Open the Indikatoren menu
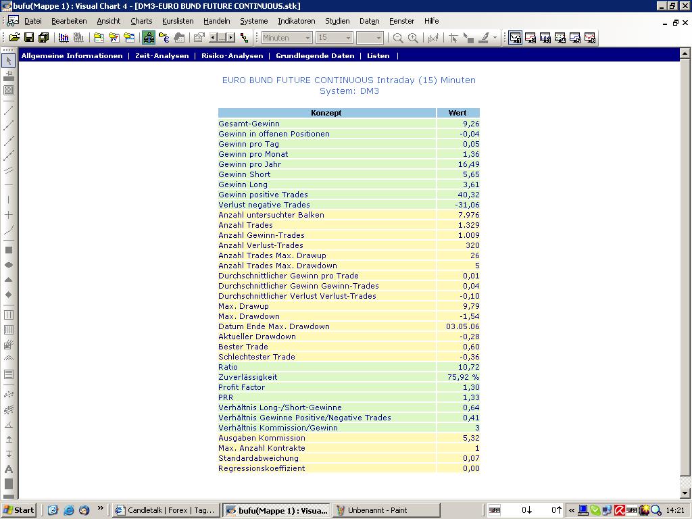This screenshot has height=519, width=692. [296, 21]
